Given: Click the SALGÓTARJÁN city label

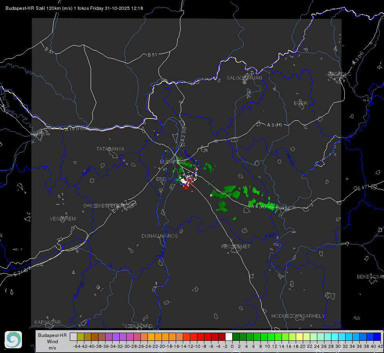Looking at the screenshot, I should pyautogui.click(x=244, y=78).
